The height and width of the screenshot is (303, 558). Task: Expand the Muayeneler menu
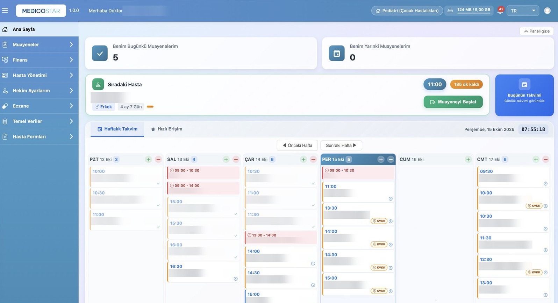pyautogui.click(x=39, y=45)
